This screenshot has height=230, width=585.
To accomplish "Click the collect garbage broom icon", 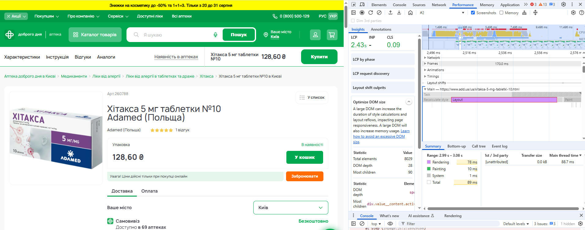I will (x=524, y=13).
